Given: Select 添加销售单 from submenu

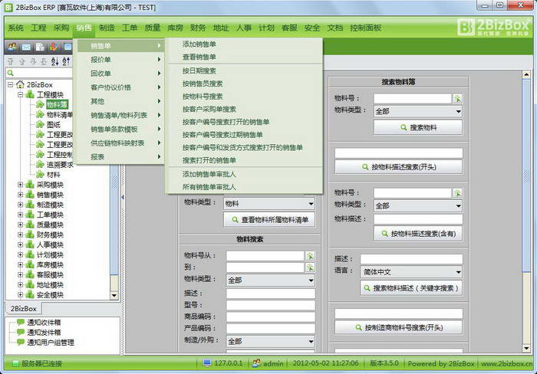Looking at the screenshot, I should [x=199, y=44].
